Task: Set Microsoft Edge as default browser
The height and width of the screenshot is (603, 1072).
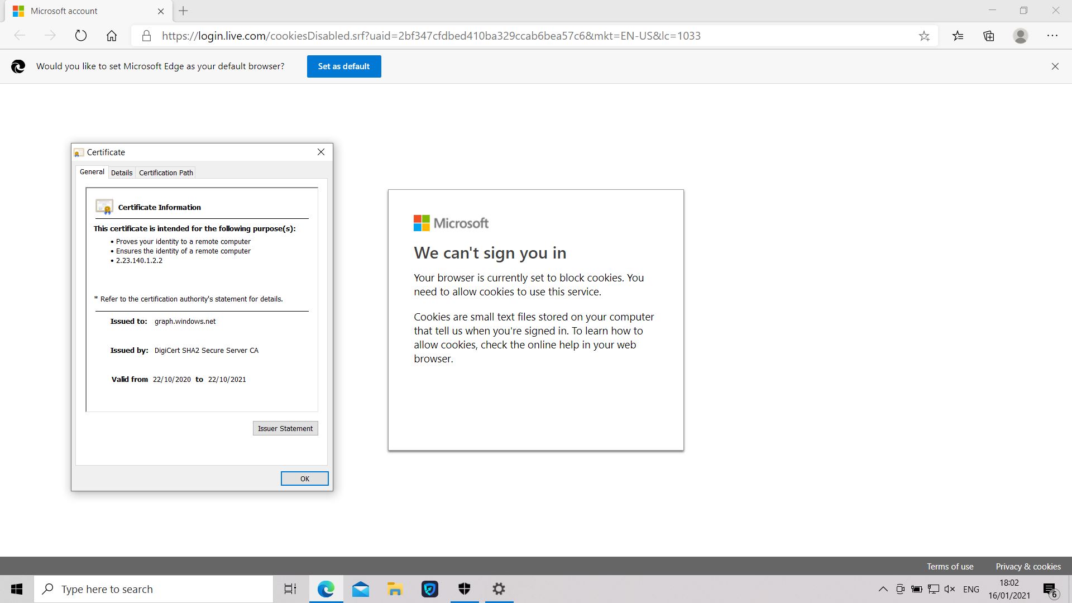Action: click(x=344, y=66)
